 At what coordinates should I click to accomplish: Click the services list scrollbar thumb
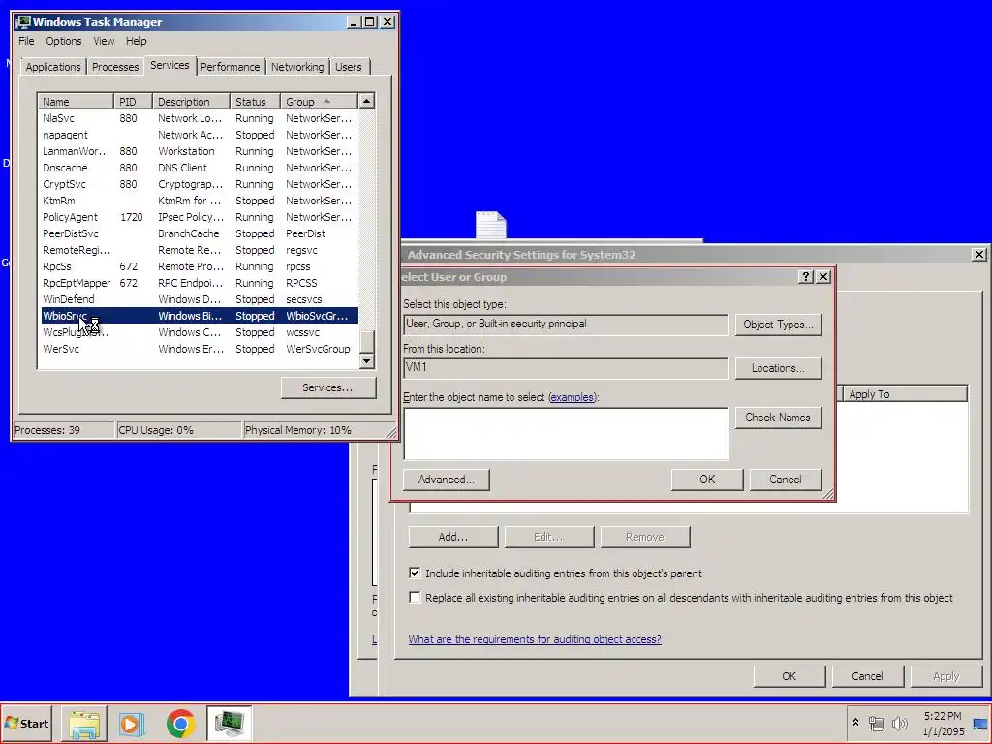pyautogui.click(x=367, y=342)
